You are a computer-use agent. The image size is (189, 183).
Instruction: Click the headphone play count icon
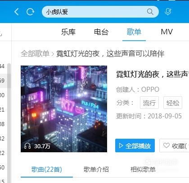coord(27,146)
